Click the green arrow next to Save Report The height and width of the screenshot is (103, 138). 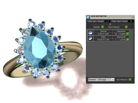[126, 27]
